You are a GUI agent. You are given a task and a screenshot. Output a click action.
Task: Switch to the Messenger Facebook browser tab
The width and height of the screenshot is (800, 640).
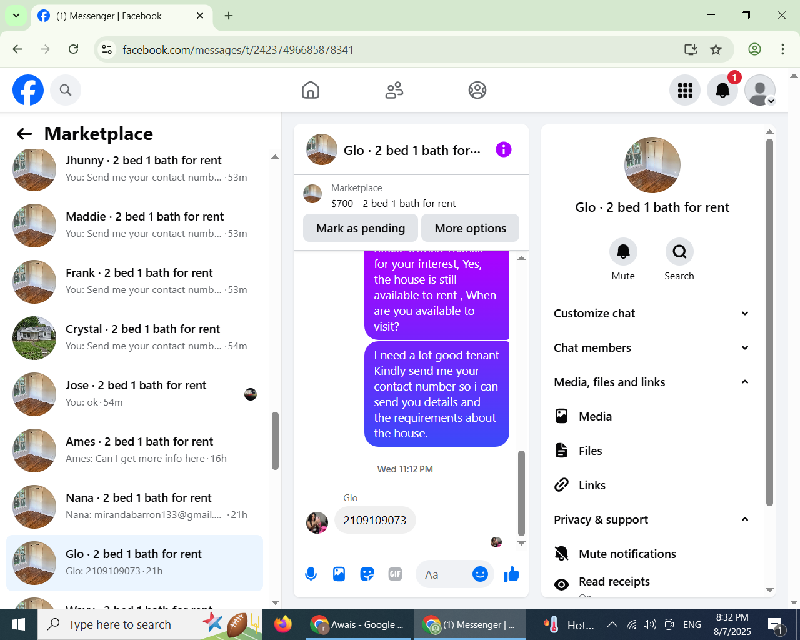click(122, 16)
